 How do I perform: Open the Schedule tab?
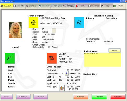pos(119,6)
